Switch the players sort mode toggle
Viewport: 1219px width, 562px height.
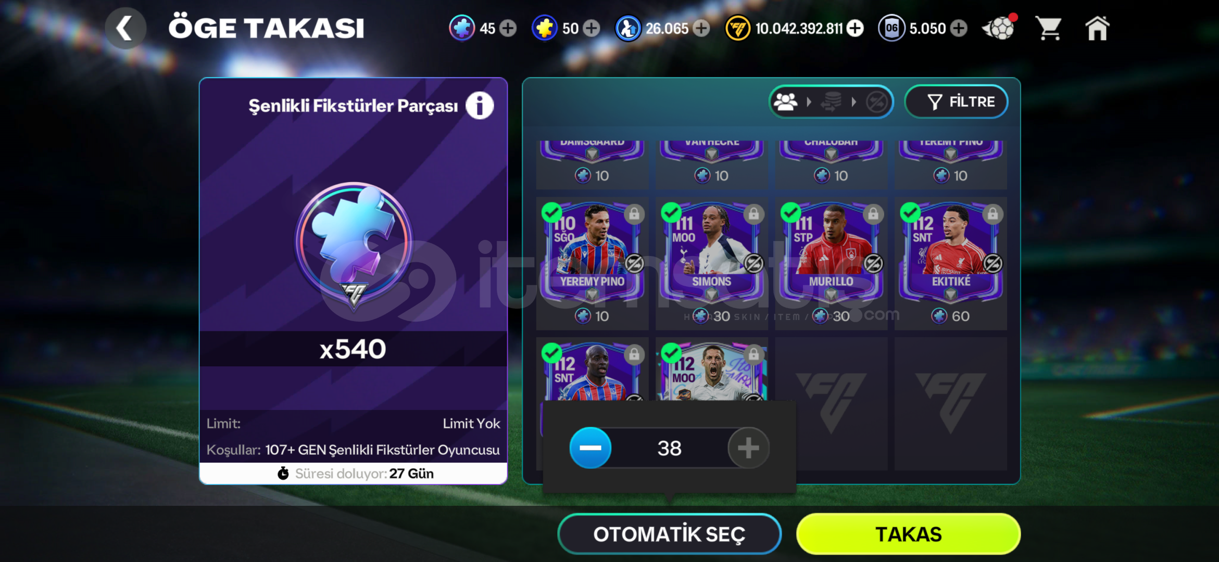click(x=786, y=101)
